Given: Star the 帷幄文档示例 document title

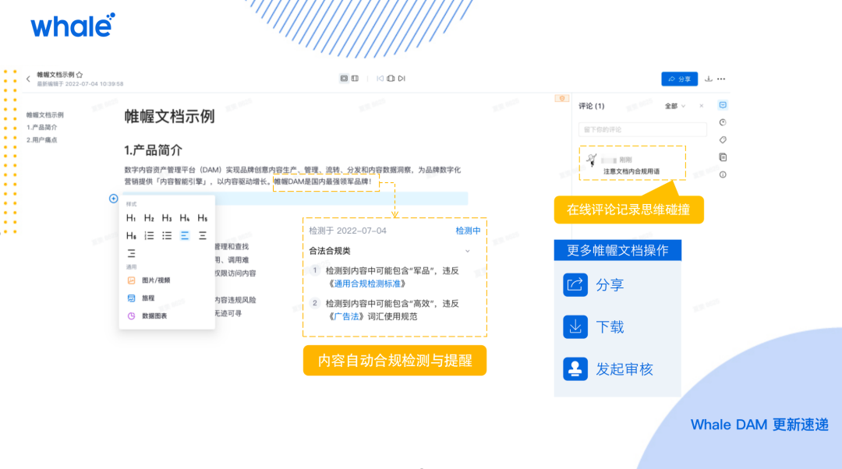Looking at the screenshot, I should pos(80,75).
